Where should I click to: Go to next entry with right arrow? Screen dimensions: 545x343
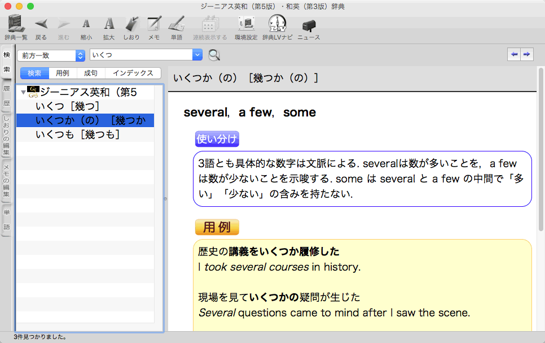coord(526,54)
